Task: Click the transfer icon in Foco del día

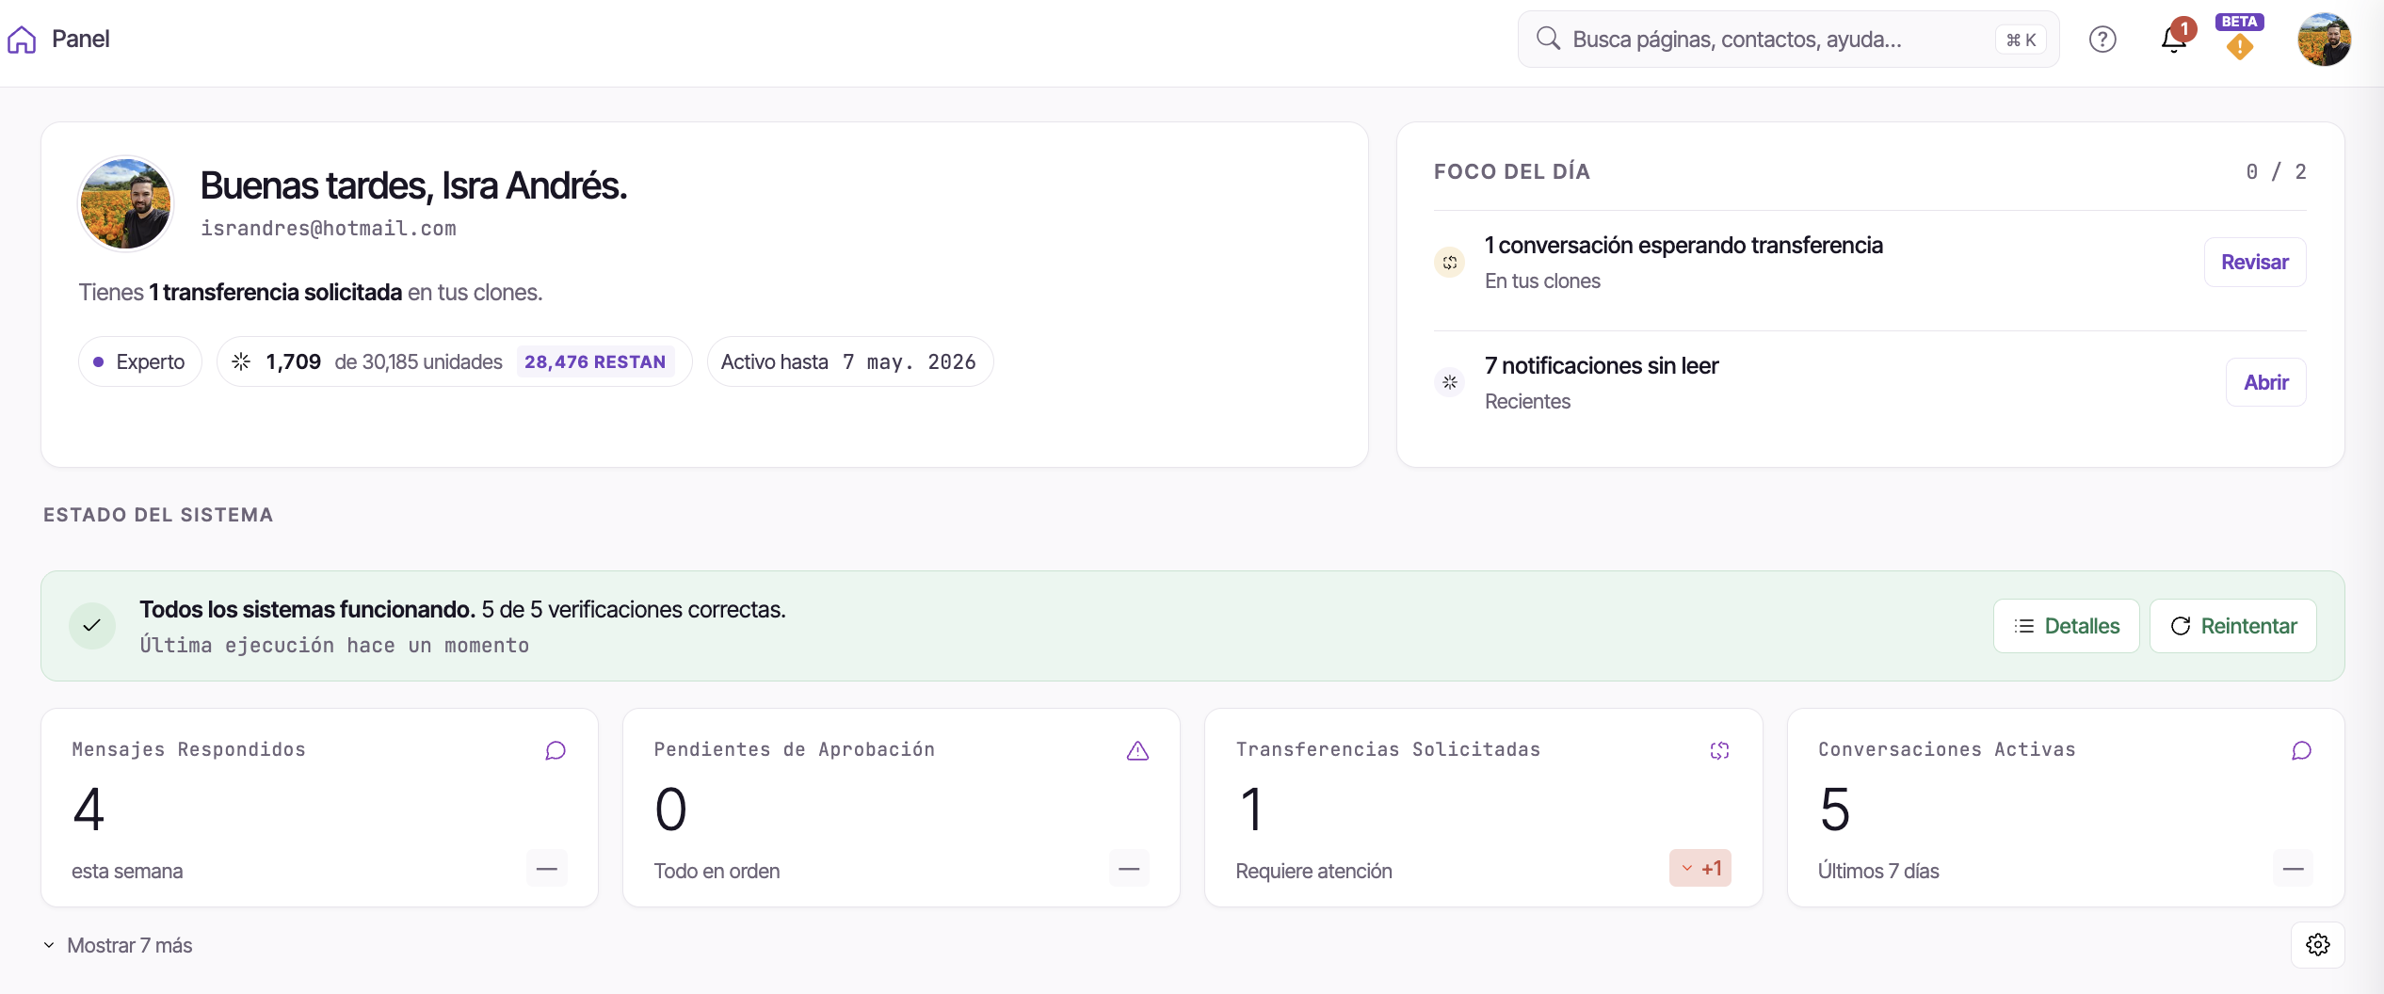Action: [1450, 263]
